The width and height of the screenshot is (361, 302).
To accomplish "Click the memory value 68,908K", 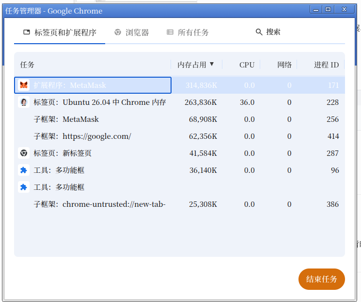I will 203,119.
